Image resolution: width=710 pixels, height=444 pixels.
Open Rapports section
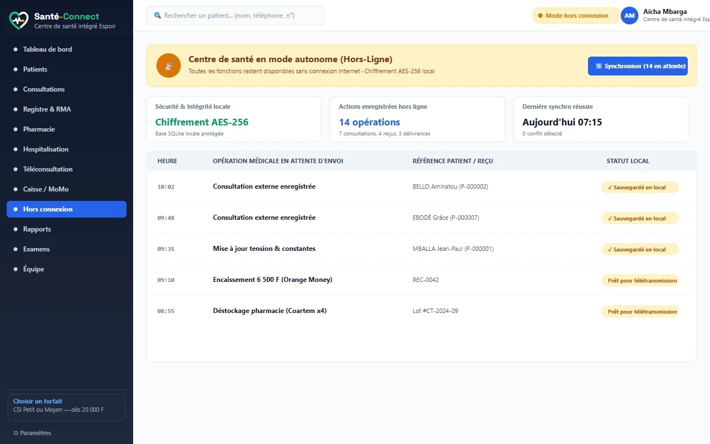click(x=67, y=229)
